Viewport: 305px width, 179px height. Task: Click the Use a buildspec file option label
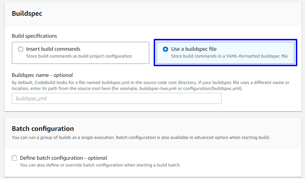(194, 49)
